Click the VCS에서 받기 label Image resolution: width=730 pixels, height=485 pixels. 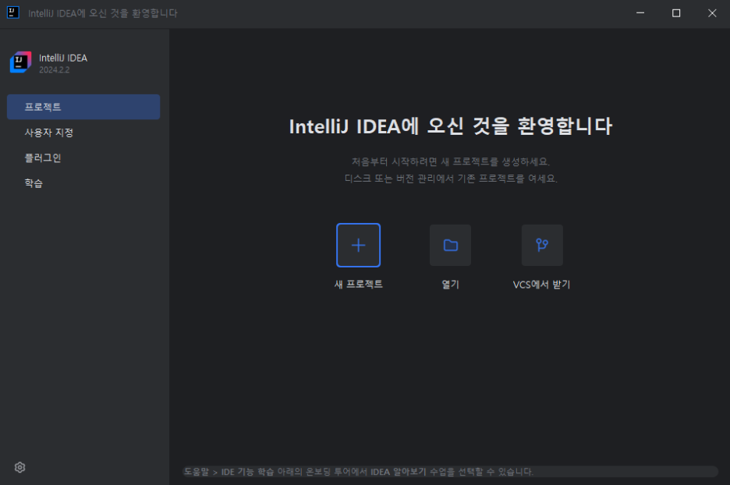coord(541,285)
